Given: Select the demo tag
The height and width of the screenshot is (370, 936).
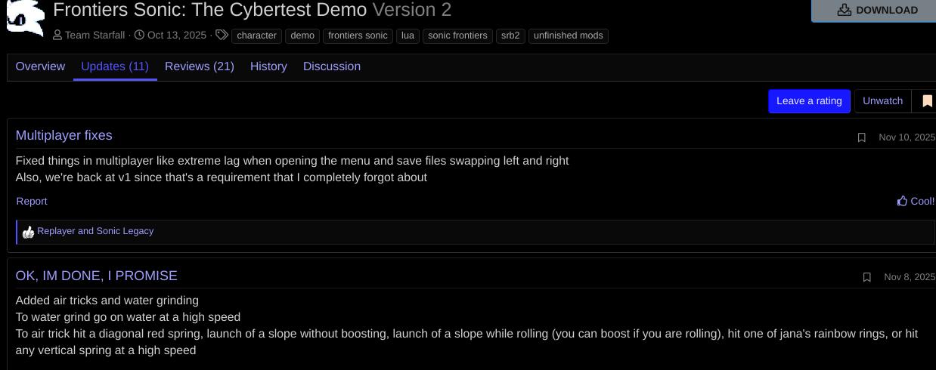Looking at the screenshot, I should (x=302, y=35).
